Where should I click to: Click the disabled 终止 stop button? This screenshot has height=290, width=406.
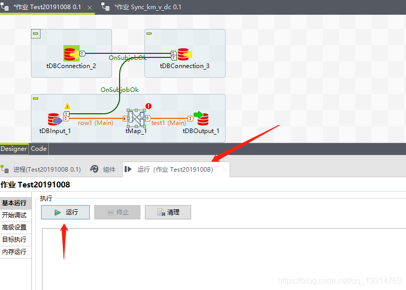pyautogui.click(x=117, y=212)
